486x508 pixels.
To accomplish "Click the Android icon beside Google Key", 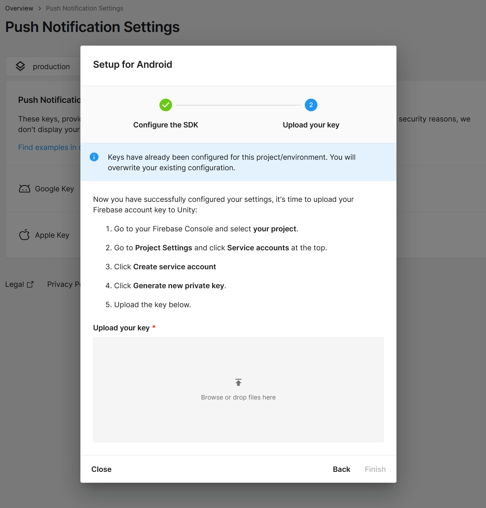I will pos(25,189).
